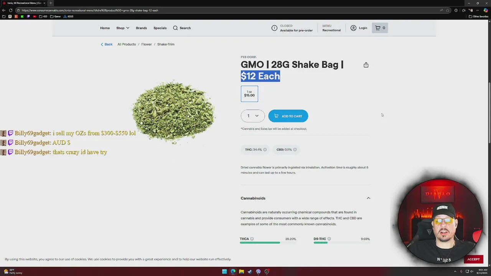Screen dimensions: 491x276
Task: Open the Brands menu item
Action: pyautogui.click(x=141, y=28)
